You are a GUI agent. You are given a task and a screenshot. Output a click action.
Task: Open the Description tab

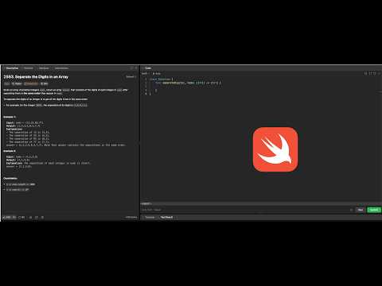pyautogui.click(x=12, y=68)
